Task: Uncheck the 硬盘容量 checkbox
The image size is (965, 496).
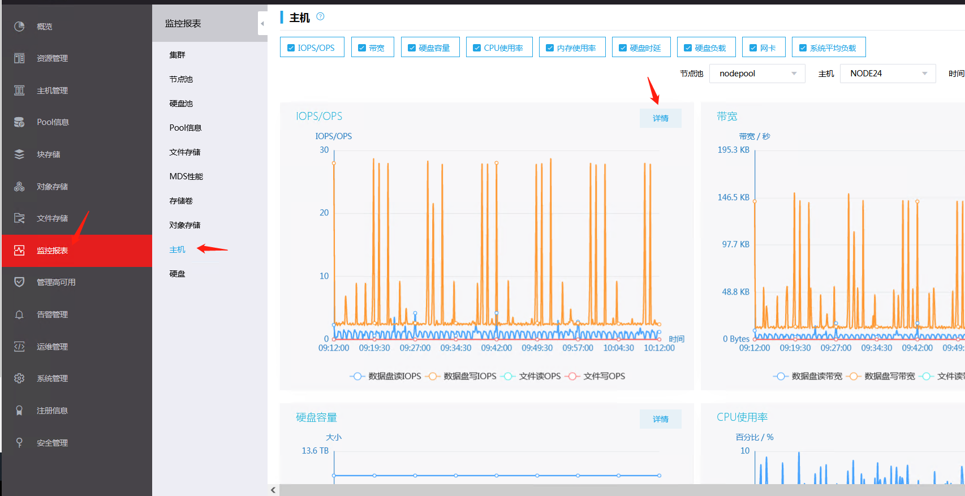Action: [412, 48]
